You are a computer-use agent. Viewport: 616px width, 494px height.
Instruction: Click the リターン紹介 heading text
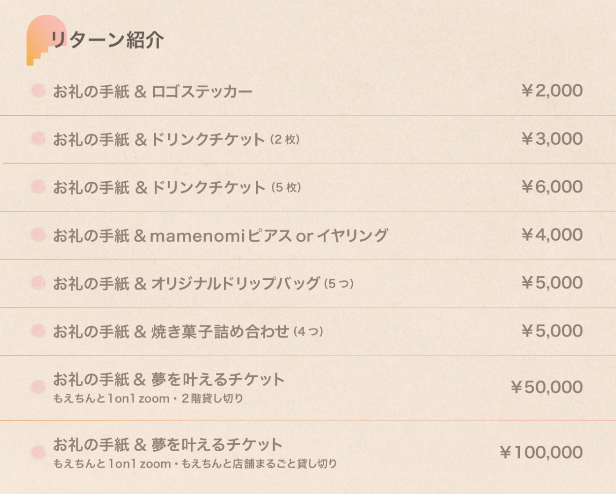pyautogui.click(x=107, y=40)
